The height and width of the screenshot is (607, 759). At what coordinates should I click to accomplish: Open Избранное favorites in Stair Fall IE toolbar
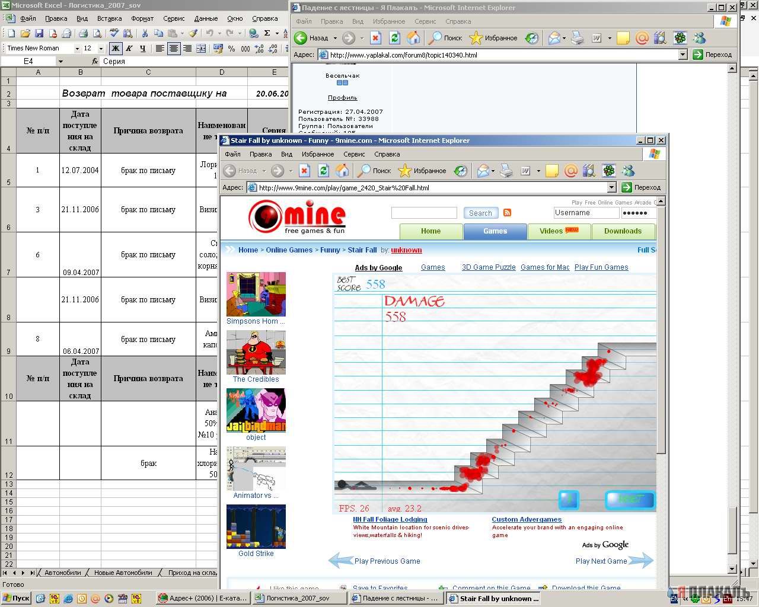pyautogui.click(x=422, y=171)
